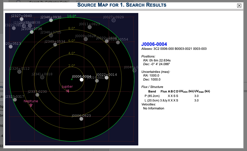Click the J2334+0736 source marker
The image size is (247, 151).
(x=32, y=32)
